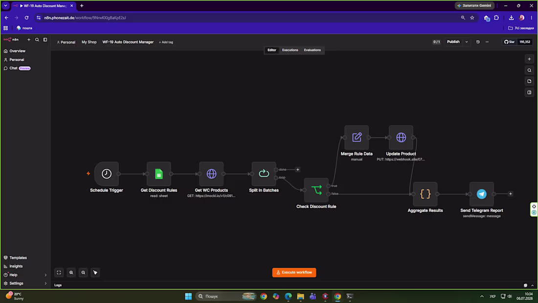Select the Aggregate Results code node
Image resolution: width=538 pixels, height=303 pixels.
coord(425,194)
